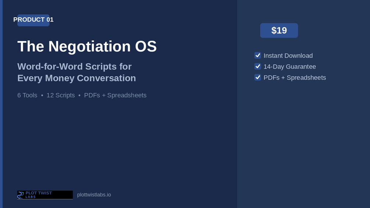Open the plottwistlabs.io link

pyautogui.click(x=94, y=195)
